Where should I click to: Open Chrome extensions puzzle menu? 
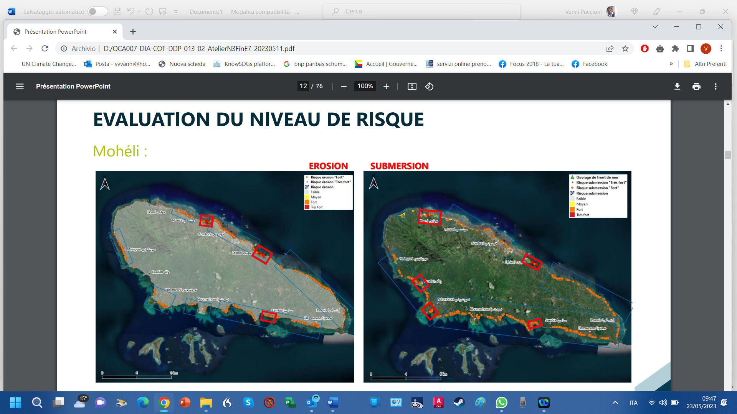click(x=676, y=49)
